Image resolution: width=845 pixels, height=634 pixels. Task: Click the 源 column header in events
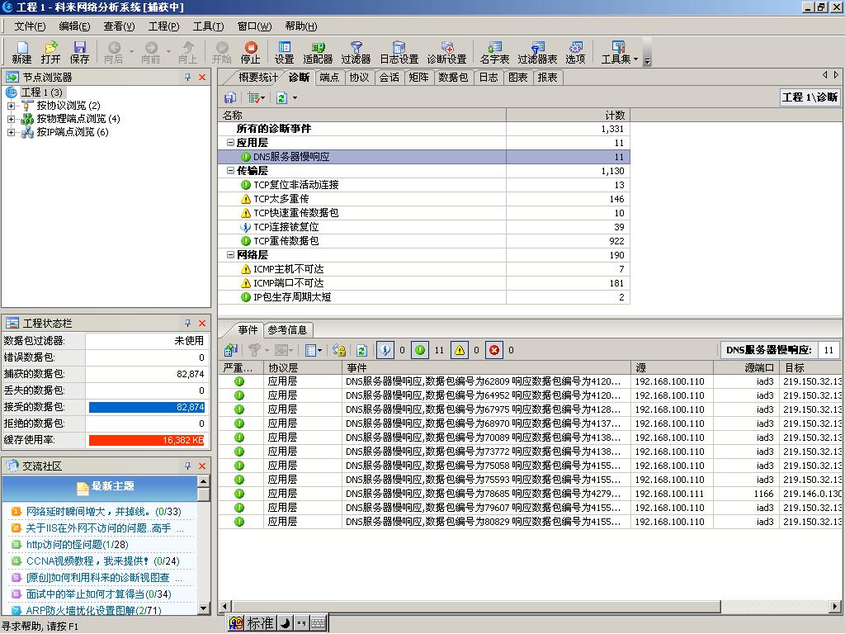coord(673,367)
